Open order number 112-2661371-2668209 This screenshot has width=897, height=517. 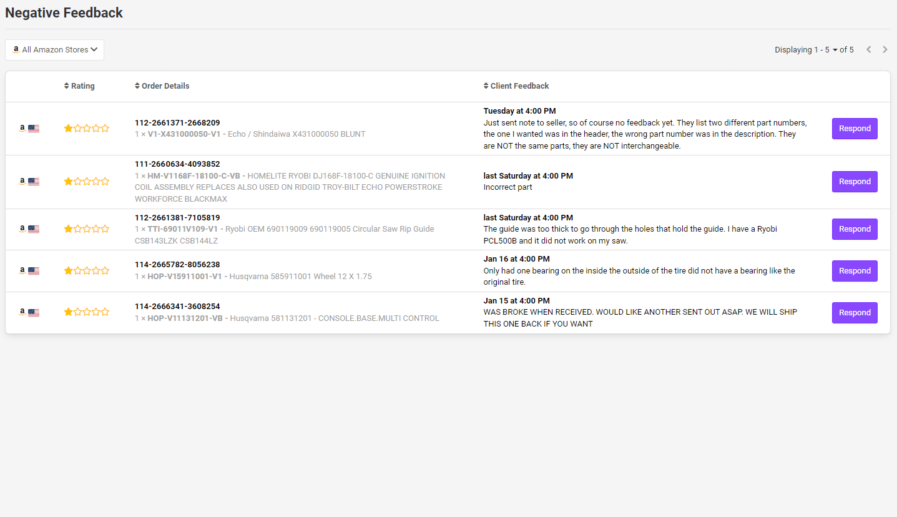177,123
